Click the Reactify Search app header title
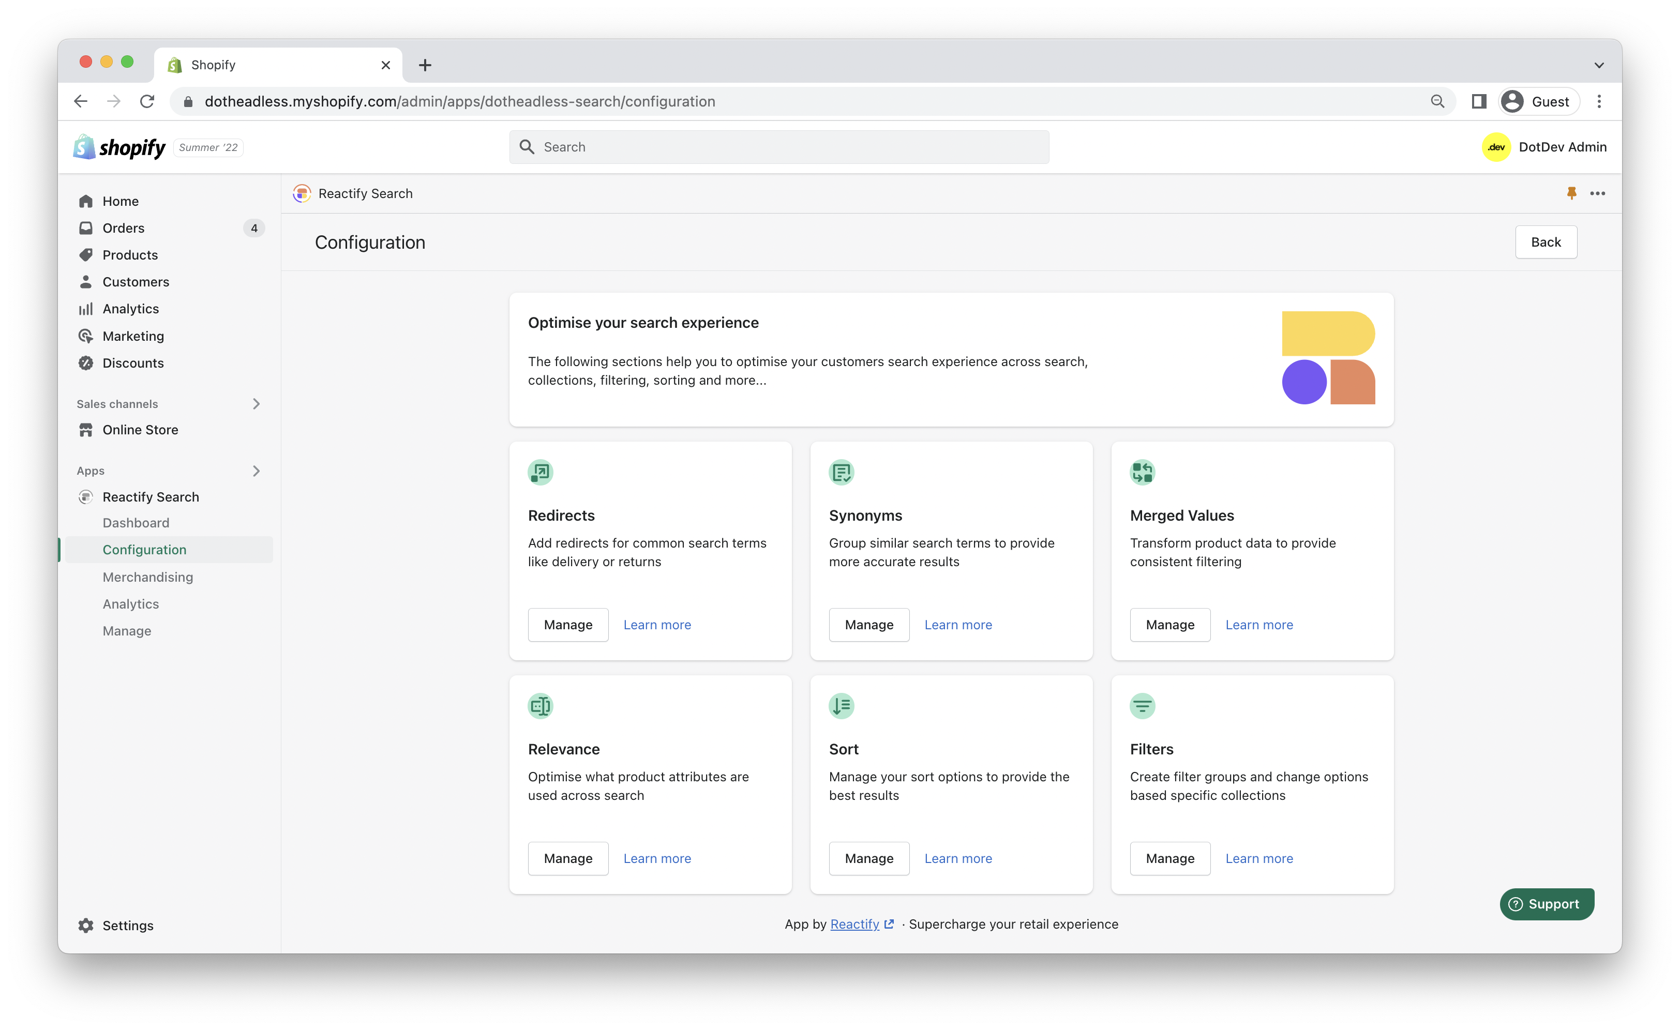Image resolution: width=1680 pixels, height=1030 pixels. (366, 193)
